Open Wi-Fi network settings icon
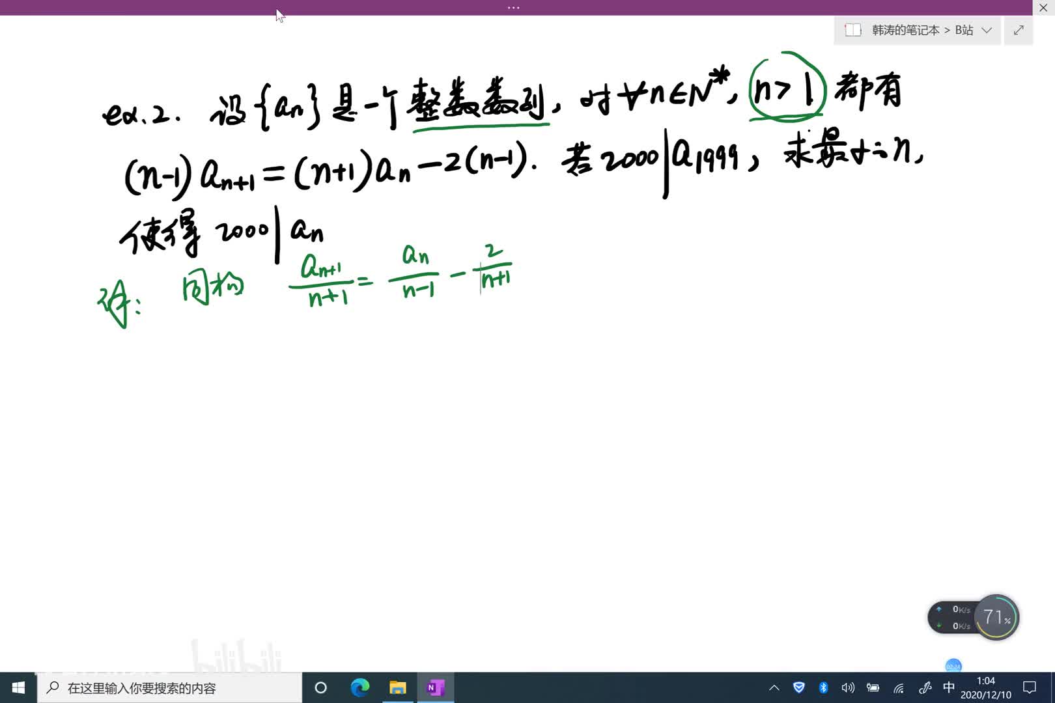The width and height of the screenshot is (1055, 703). 899,688
